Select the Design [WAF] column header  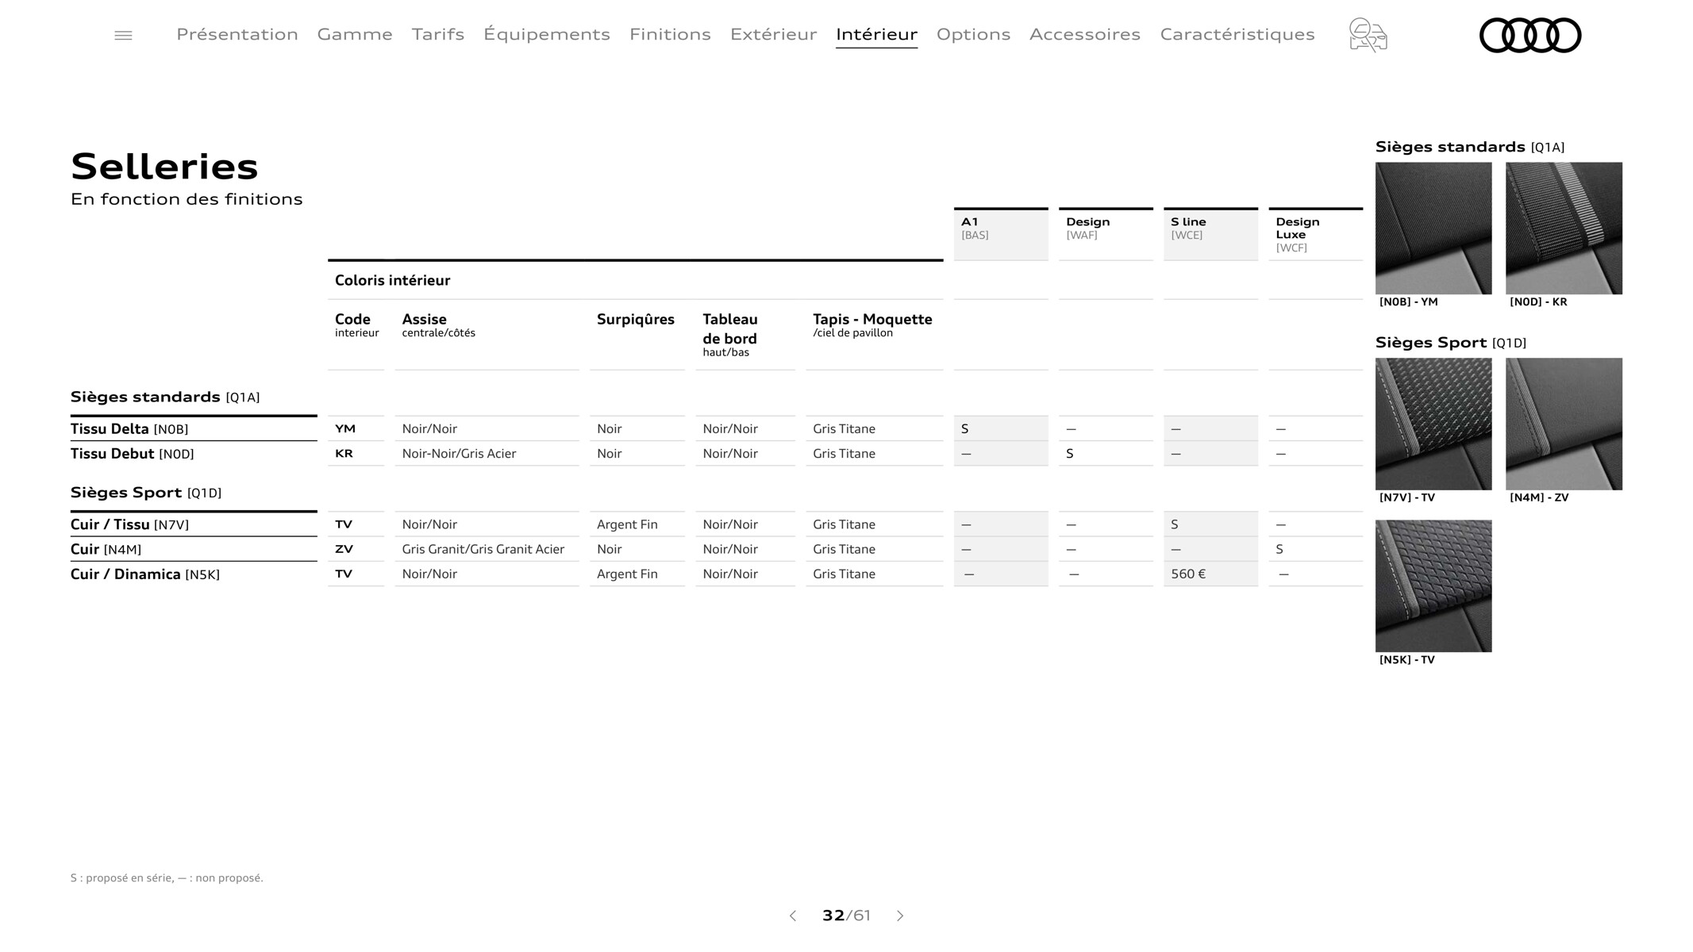(x=1106, y=234)
